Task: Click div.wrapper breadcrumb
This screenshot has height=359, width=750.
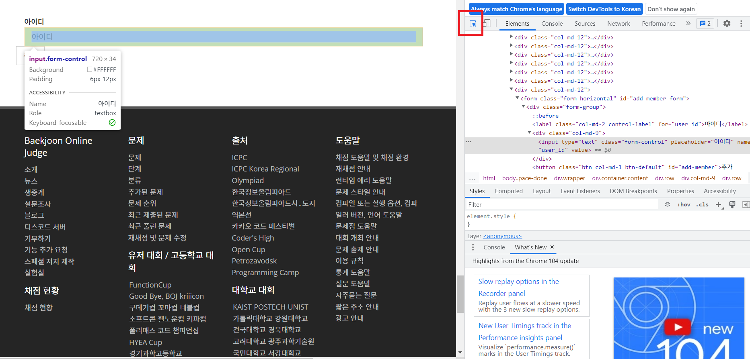Action: 569,178
